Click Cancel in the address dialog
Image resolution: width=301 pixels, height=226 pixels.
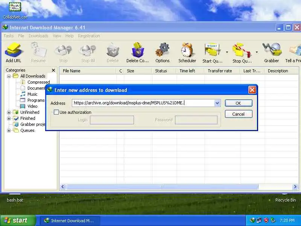point(239,114)
